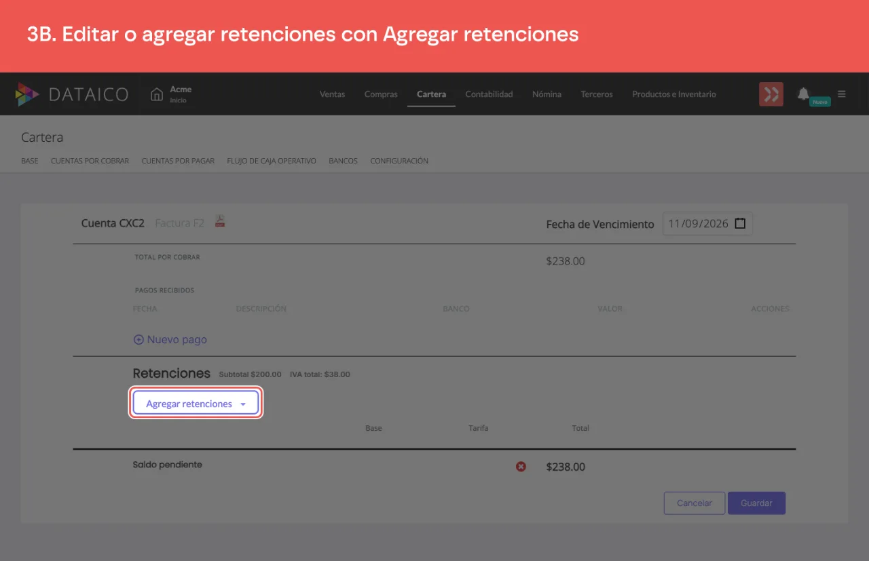Click the DESCRIPCIÓN column header

click(x=261, y=309)
